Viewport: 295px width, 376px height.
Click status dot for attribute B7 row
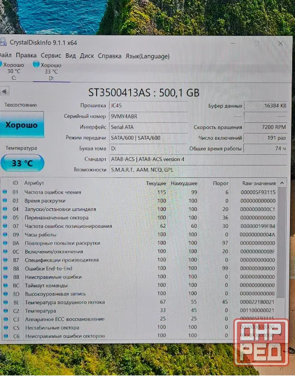pyautogui.click(x=5, y=260)
